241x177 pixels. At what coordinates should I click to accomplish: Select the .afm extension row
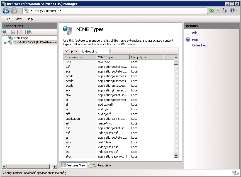click(x=118, y=95)
